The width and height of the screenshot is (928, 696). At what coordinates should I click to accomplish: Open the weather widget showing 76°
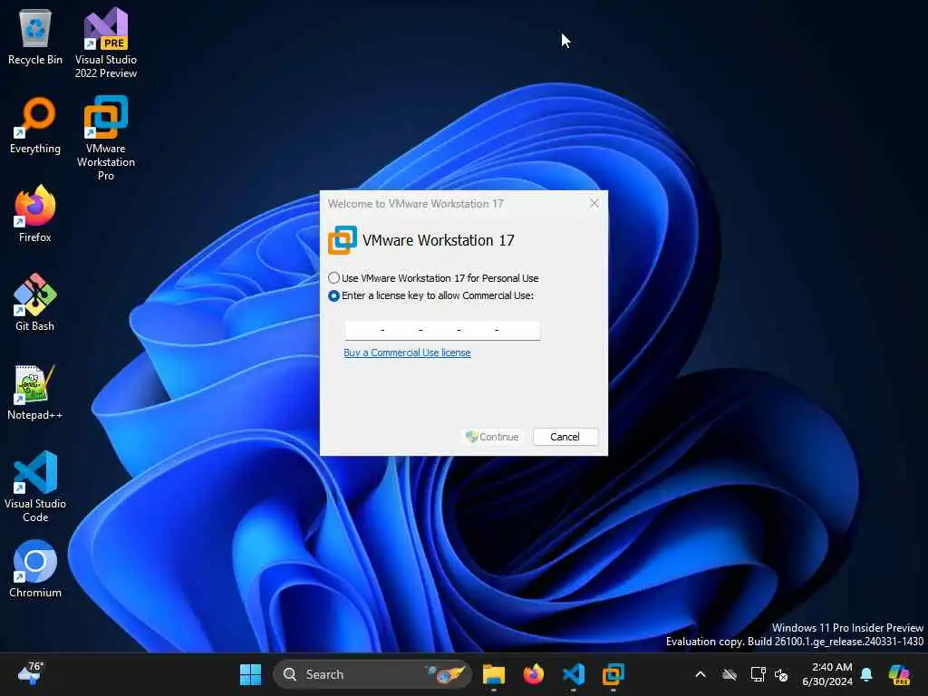[30, 673]
